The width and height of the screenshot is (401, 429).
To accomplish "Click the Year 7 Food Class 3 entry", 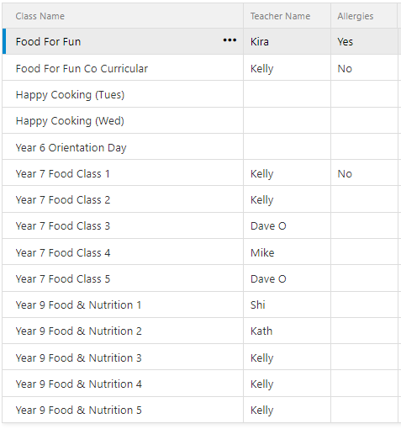I will click(63, 226).
